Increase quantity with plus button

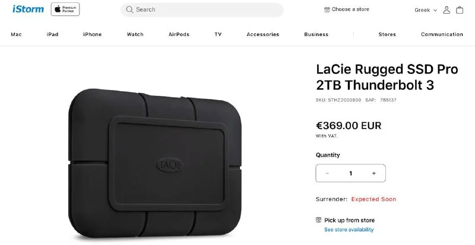click(373, 173)
